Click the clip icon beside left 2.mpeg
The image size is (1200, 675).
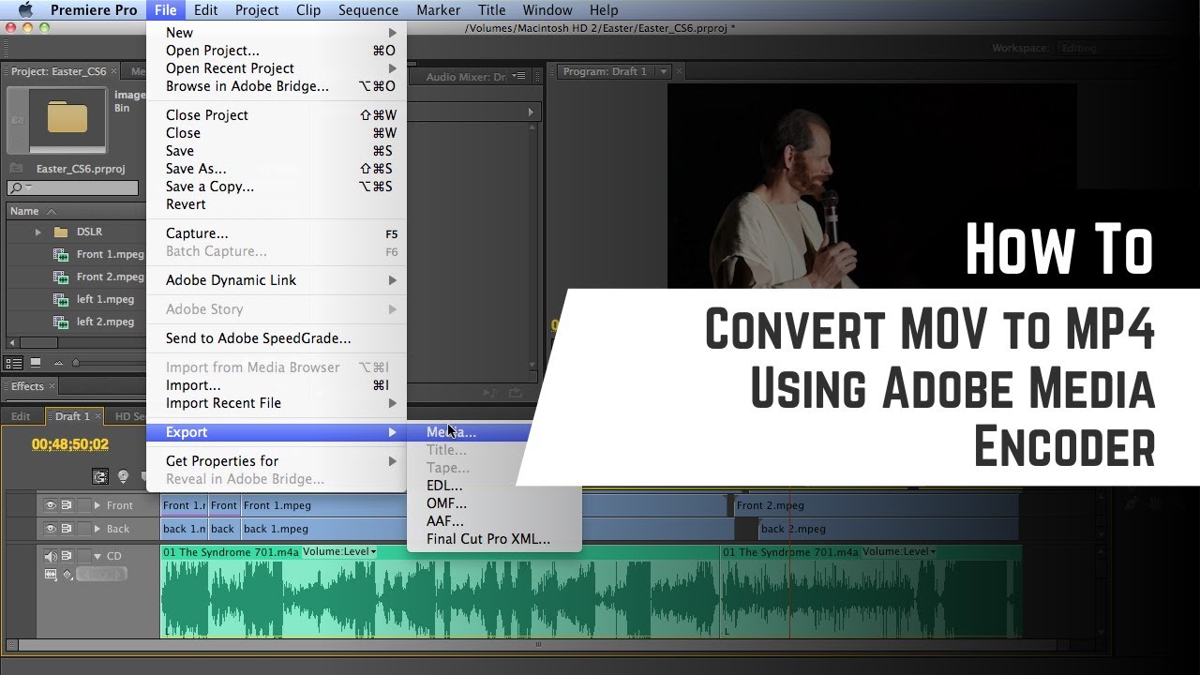(61, 322)
